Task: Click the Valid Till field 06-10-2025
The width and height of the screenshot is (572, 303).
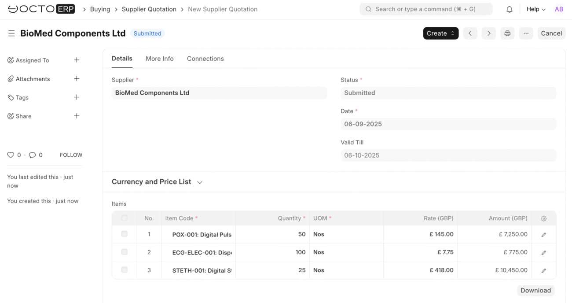Action: tap(448, 155)
